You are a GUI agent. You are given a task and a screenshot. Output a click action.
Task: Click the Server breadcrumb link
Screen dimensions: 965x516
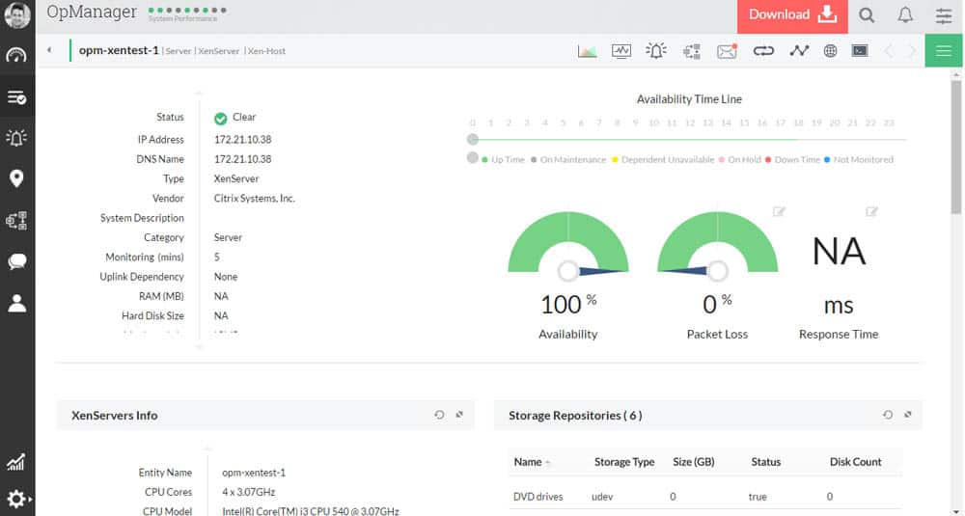(179, 51)
